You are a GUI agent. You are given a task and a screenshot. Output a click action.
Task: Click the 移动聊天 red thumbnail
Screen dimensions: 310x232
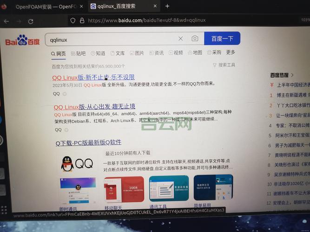click(x=124, y=189)
